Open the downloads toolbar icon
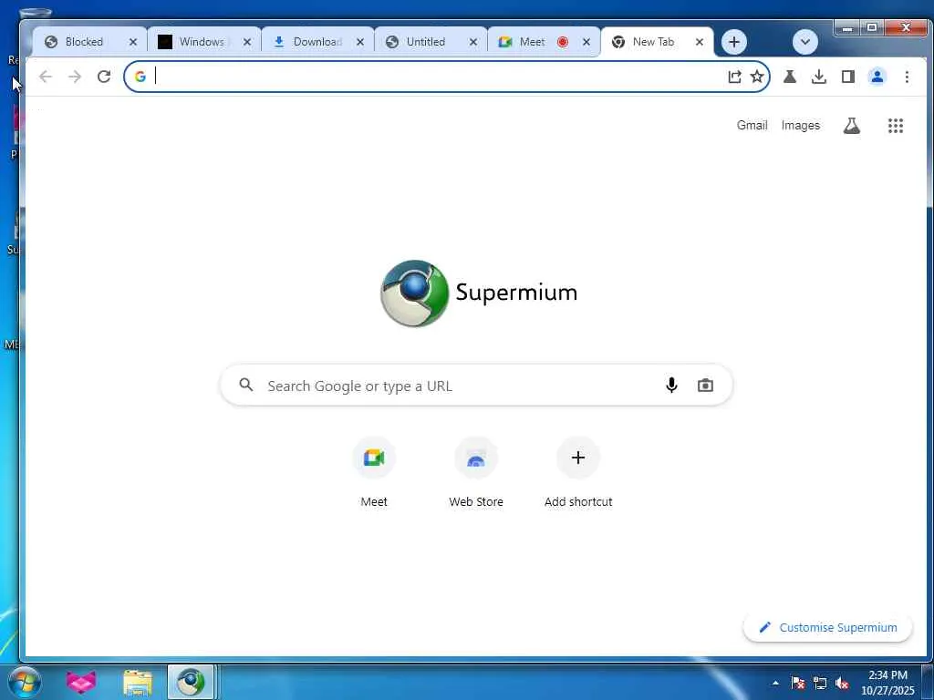934x700 pixels. 819,77
